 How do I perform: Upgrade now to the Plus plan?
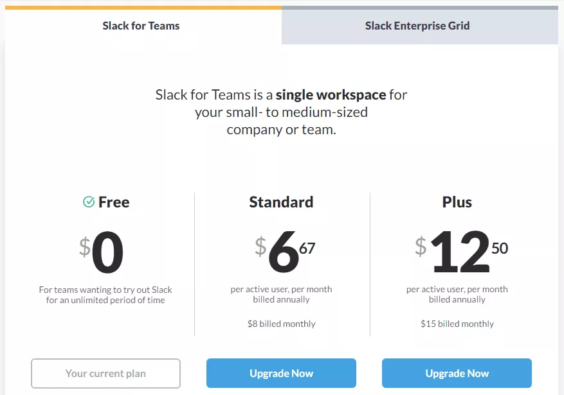point(457,373)
